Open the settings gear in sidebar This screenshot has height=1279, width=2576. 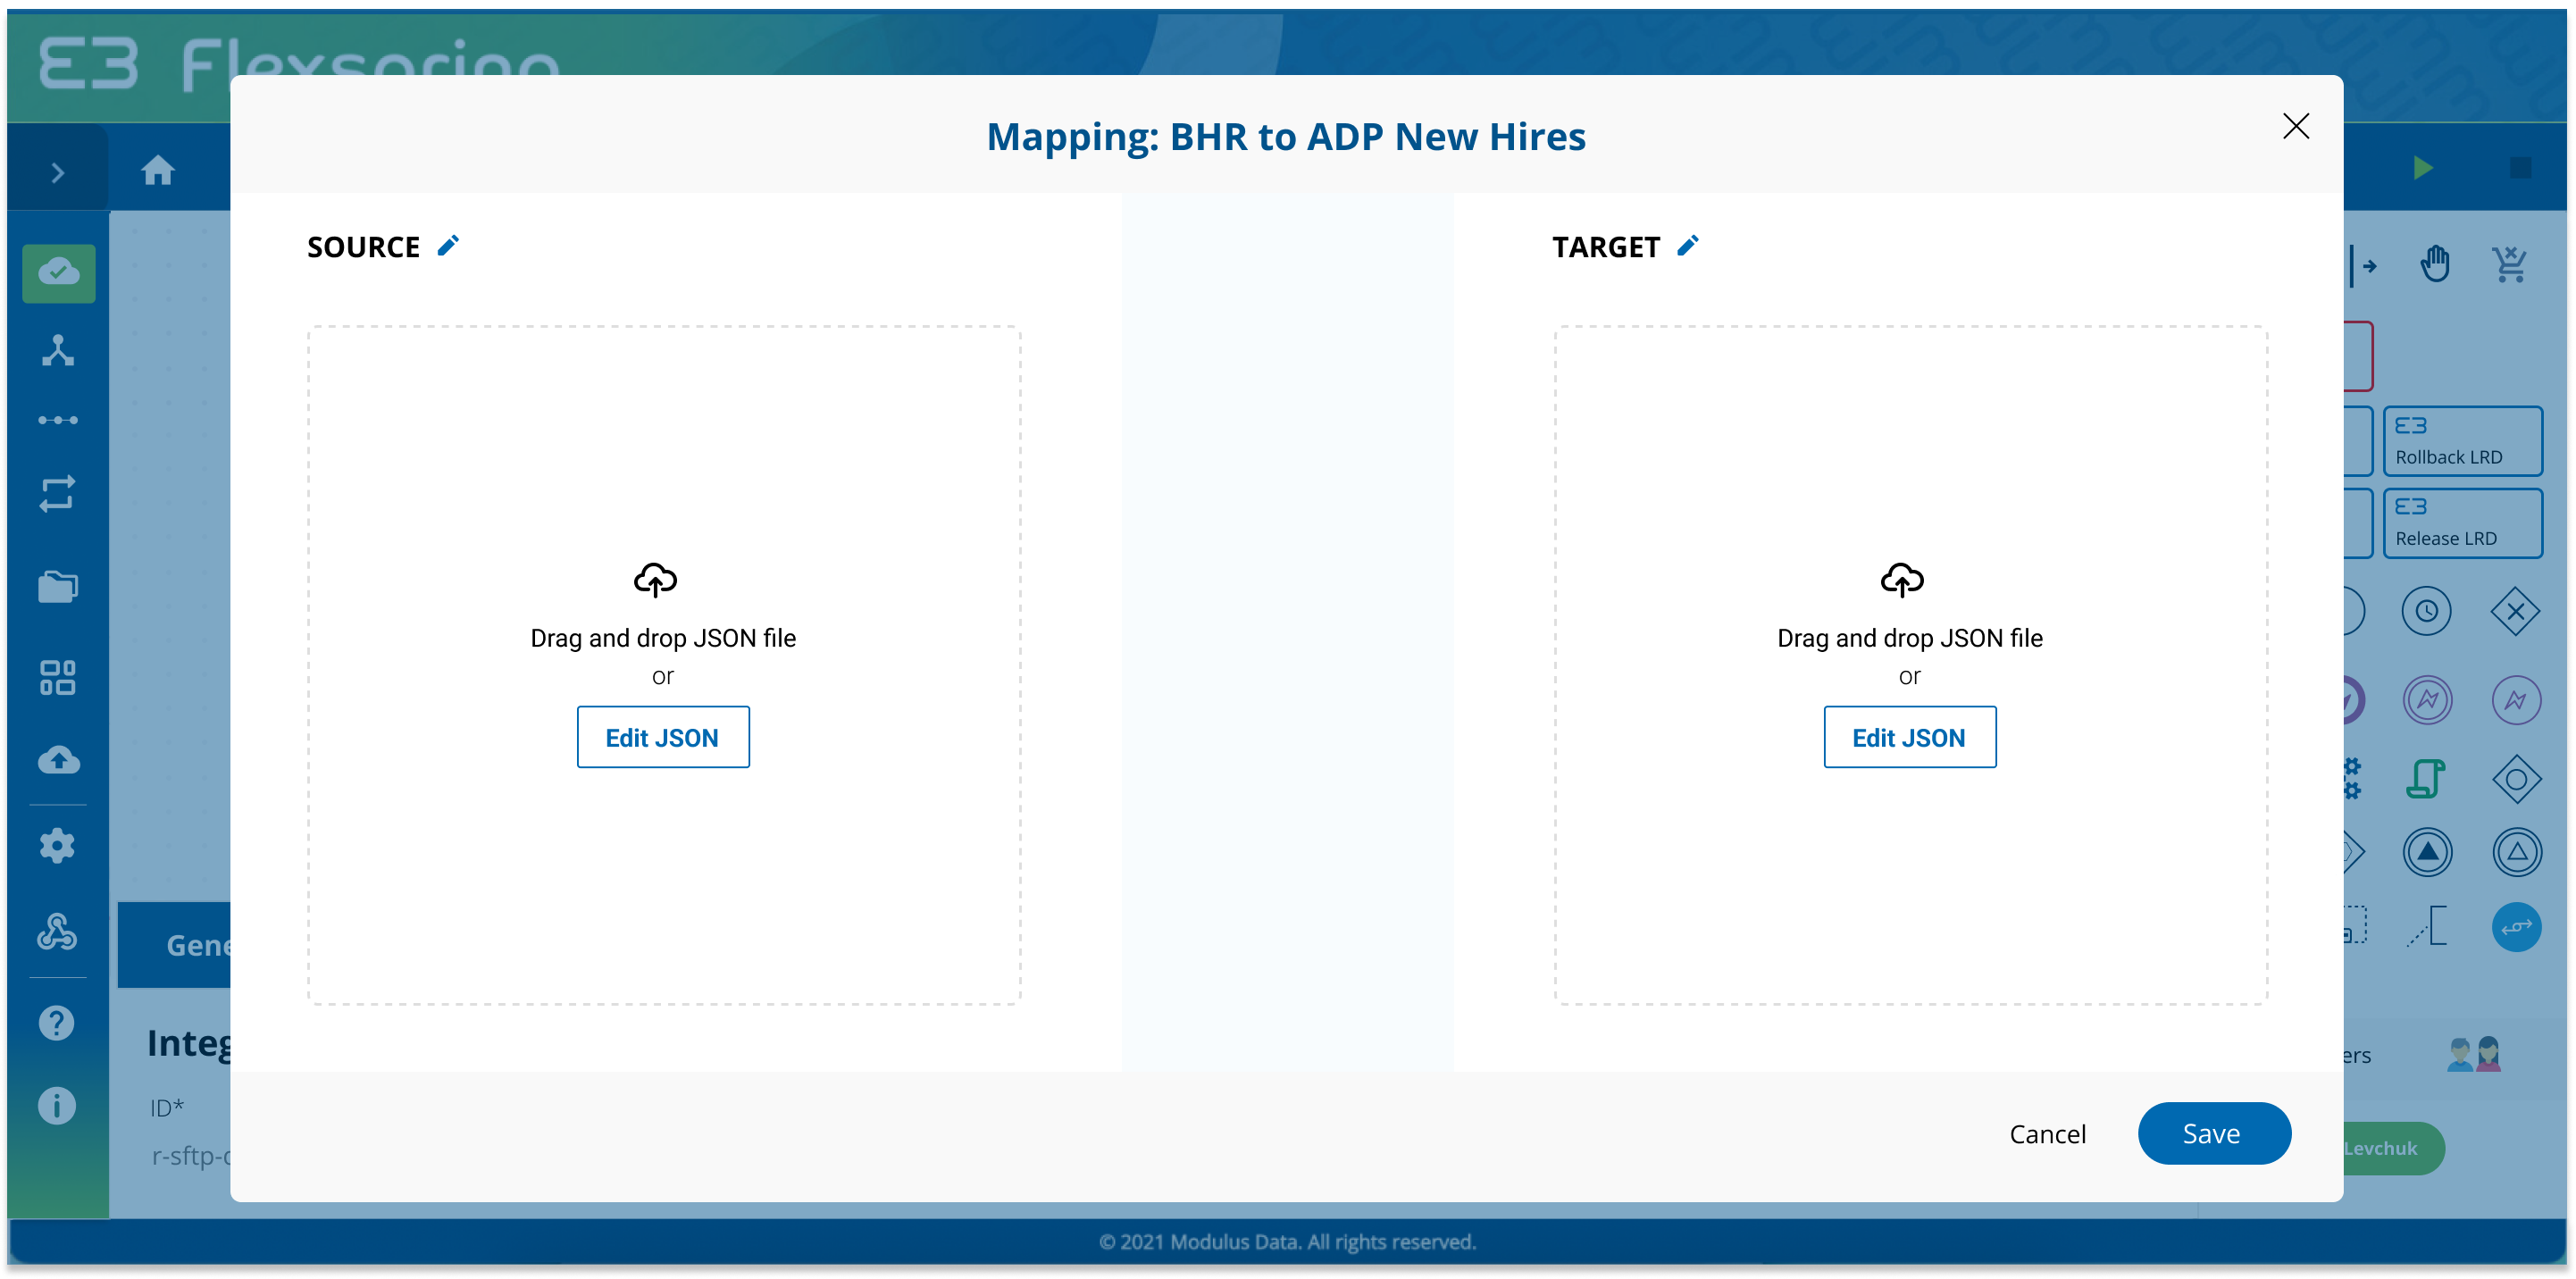pos(57,846)
